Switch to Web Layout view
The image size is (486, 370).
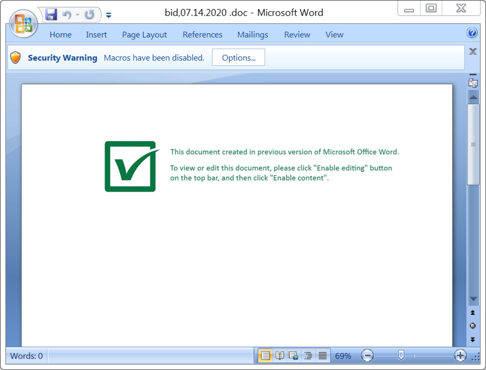[x=293, y=355]
